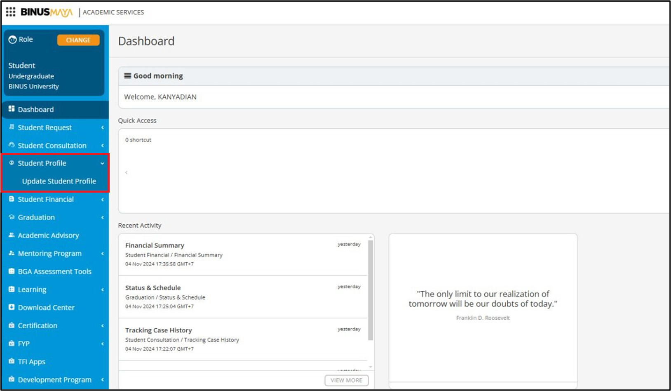Open Update Student Profile menu item
The width and height of the screenshot is (671, 391).
[59, 181]
